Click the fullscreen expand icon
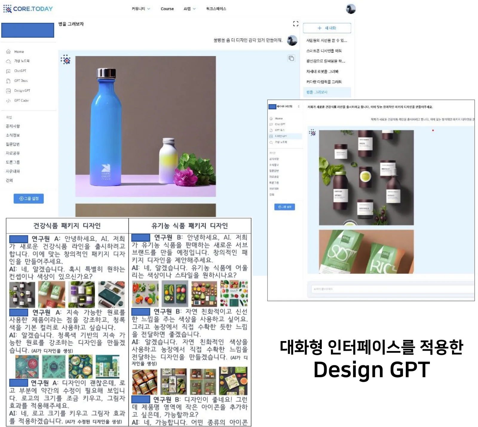Viewport: 478px width, 427px height. (295, 24)
